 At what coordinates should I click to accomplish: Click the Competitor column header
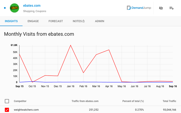[20, 101]
